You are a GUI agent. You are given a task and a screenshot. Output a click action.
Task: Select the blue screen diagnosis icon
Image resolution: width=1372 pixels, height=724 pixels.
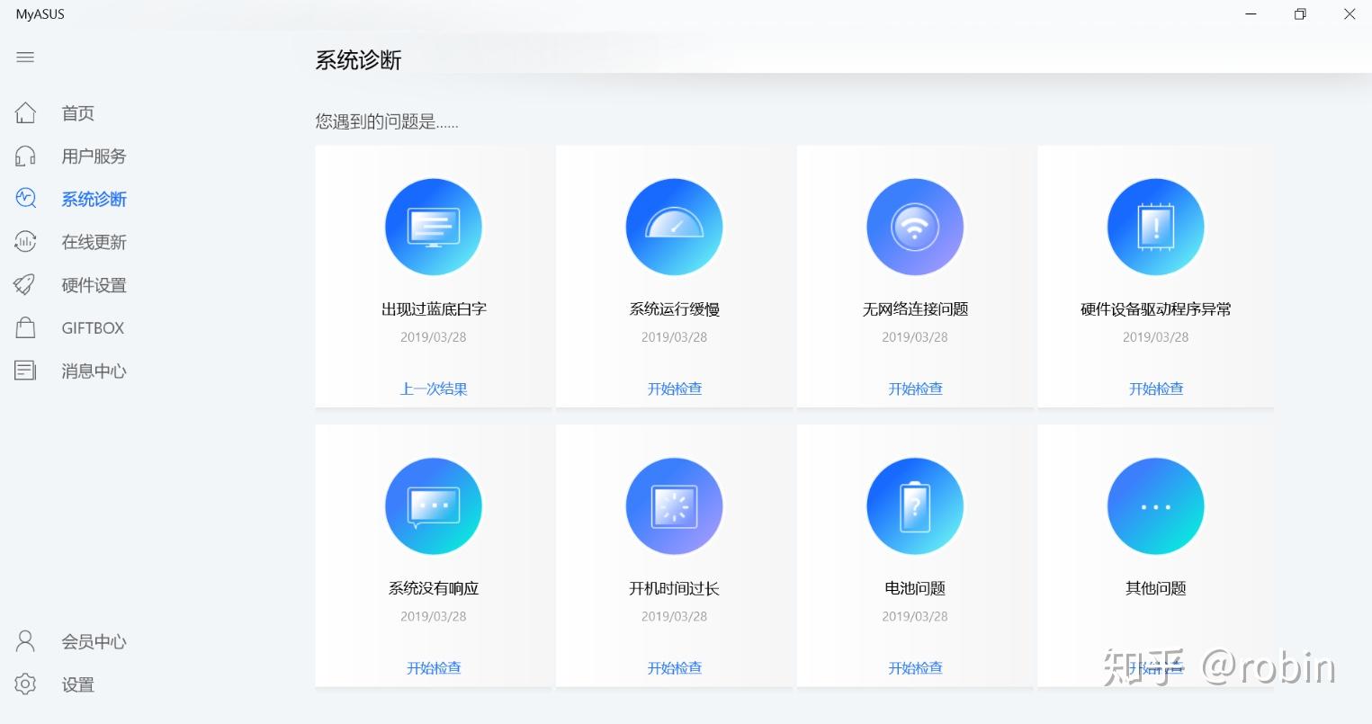click(433, 227)
